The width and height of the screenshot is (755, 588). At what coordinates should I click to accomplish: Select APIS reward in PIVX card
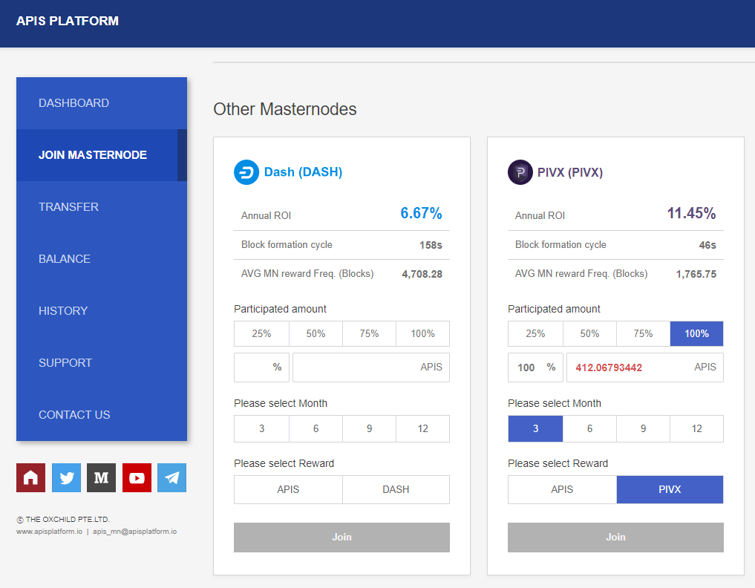pos(562,490)
